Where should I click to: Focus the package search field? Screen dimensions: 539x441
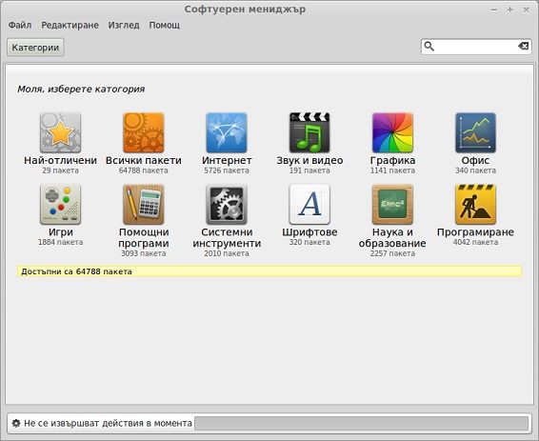pos(476,47)
